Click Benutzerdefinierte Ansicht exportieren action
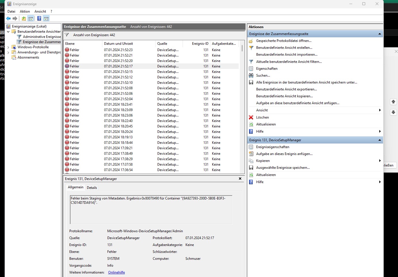Viewport: 398px width, 277px height. coord(286,89)
